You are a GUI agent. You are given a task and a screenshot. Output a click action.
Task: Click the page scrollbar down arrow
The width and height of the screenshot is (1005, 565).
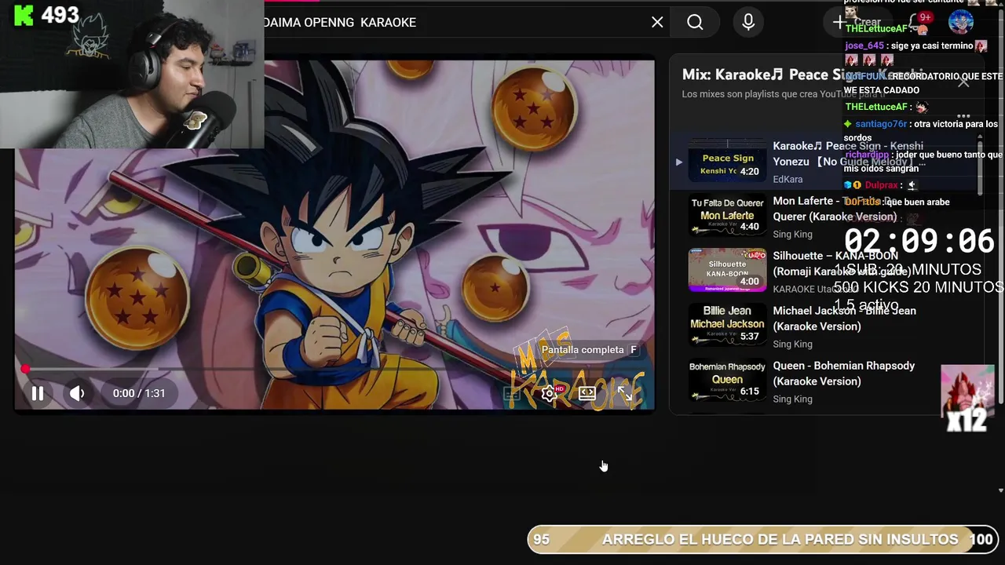[1000, 490]
